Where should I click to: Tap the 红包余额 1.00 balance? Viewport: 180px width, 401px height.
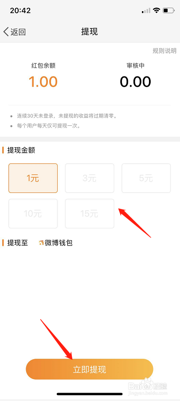tap(43, 82)
